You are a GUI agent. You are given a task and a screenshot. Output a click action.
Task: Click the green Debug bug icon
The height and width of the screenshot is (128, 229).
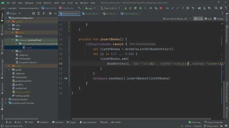tap(140, 8)
